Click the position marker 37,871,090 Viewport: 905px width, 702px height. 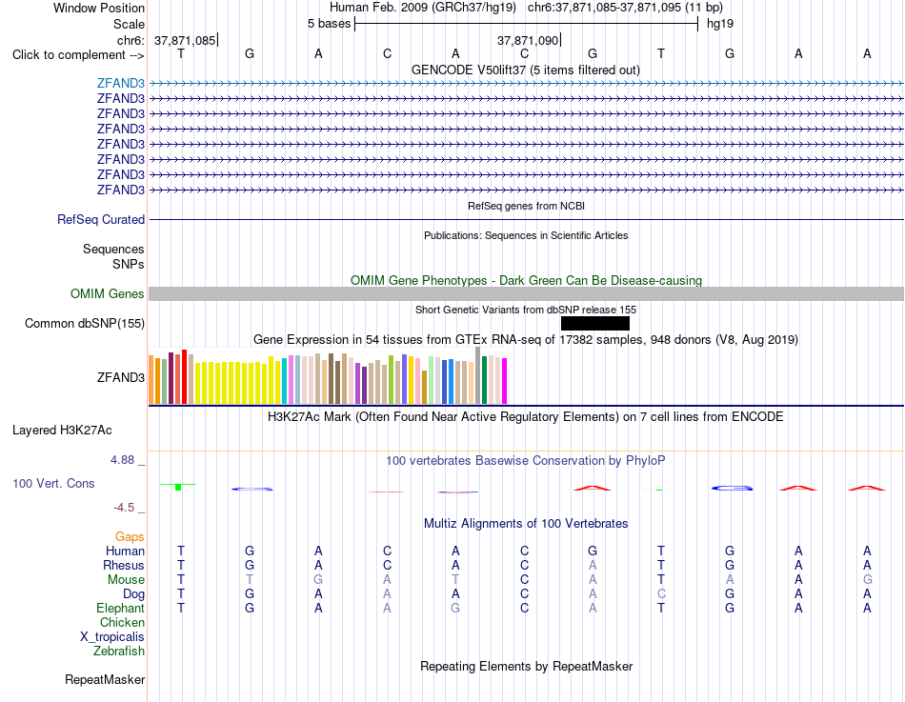click(528, 40)
